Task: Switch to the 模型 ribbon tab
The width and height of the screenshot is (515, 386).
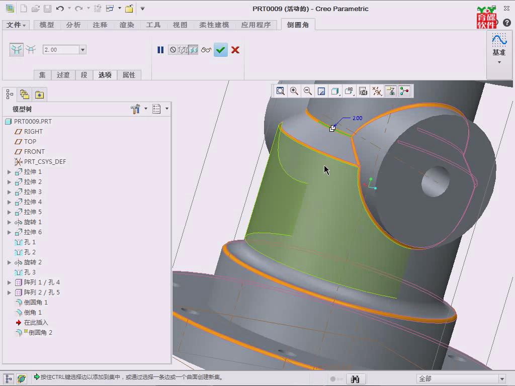Action: click(47, 25)
